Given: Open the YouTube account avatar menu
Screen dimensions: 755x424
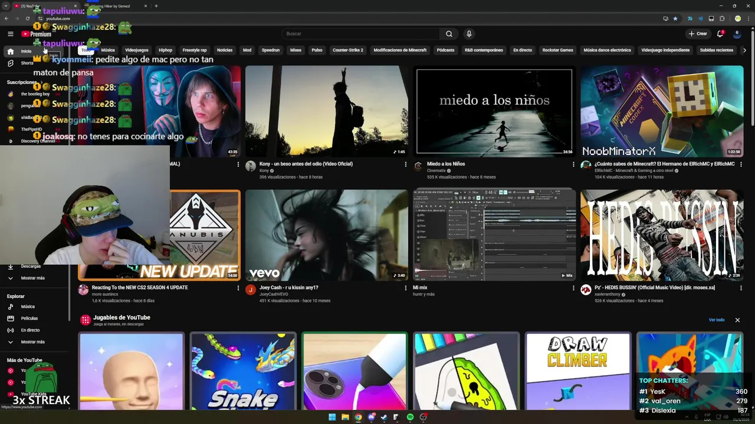Looking at the screenshot, I should pyautogui.click(x=737, y=34).
